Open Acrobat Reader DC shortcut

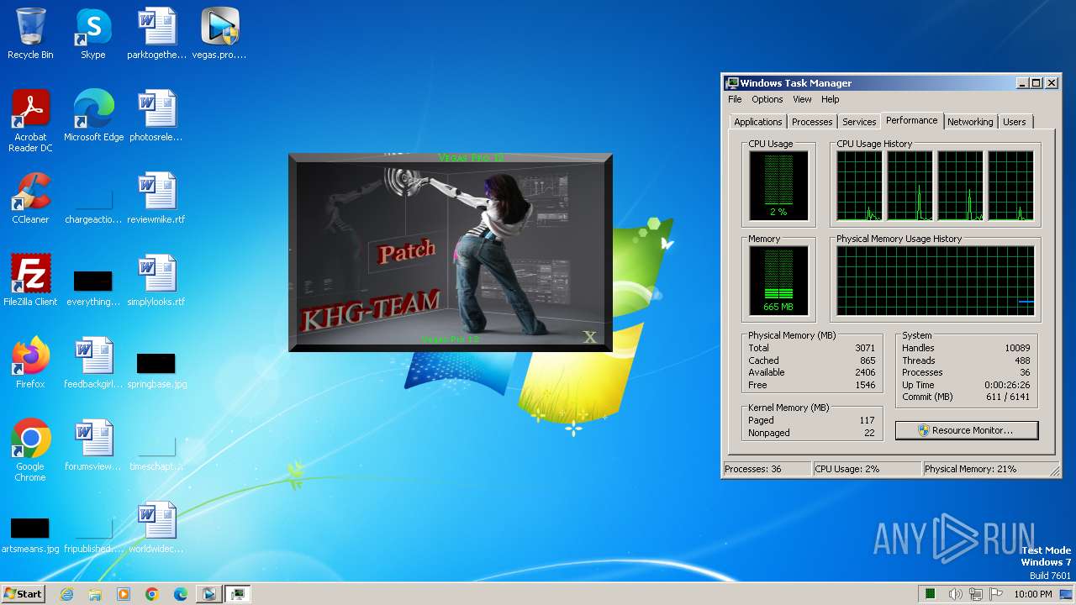[x=30, y=121]
